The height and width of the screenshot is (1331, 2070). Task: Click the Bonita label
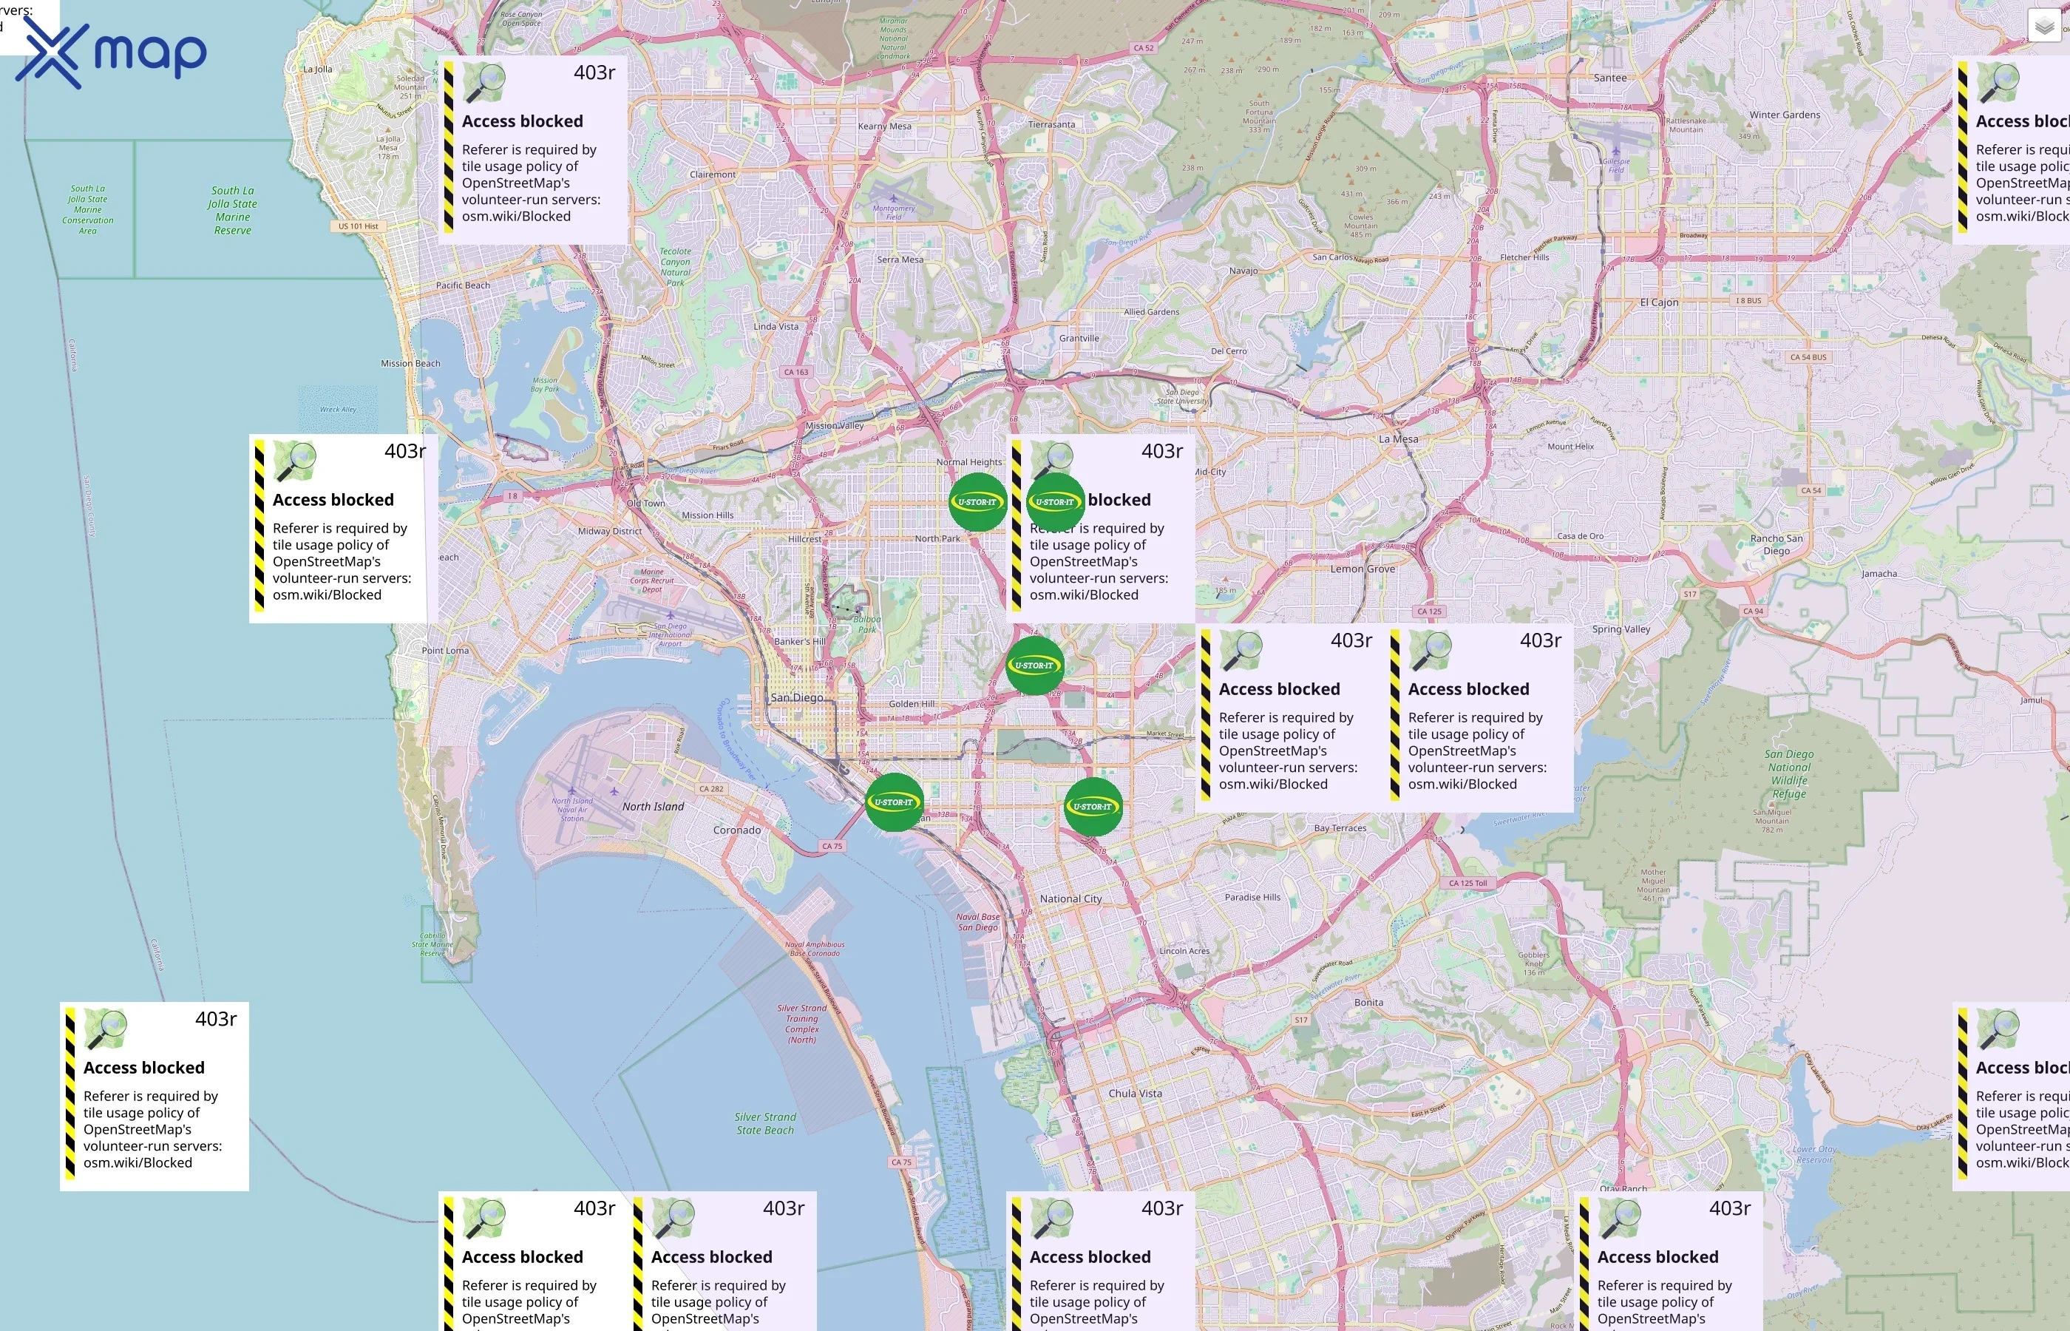[1368, 1003]
